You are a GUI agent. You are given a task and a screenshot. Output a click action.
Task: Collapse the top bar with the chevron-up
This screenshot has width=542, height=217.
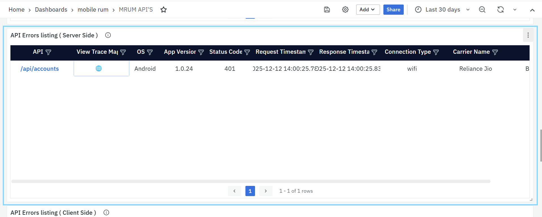(x=532, y=10)
